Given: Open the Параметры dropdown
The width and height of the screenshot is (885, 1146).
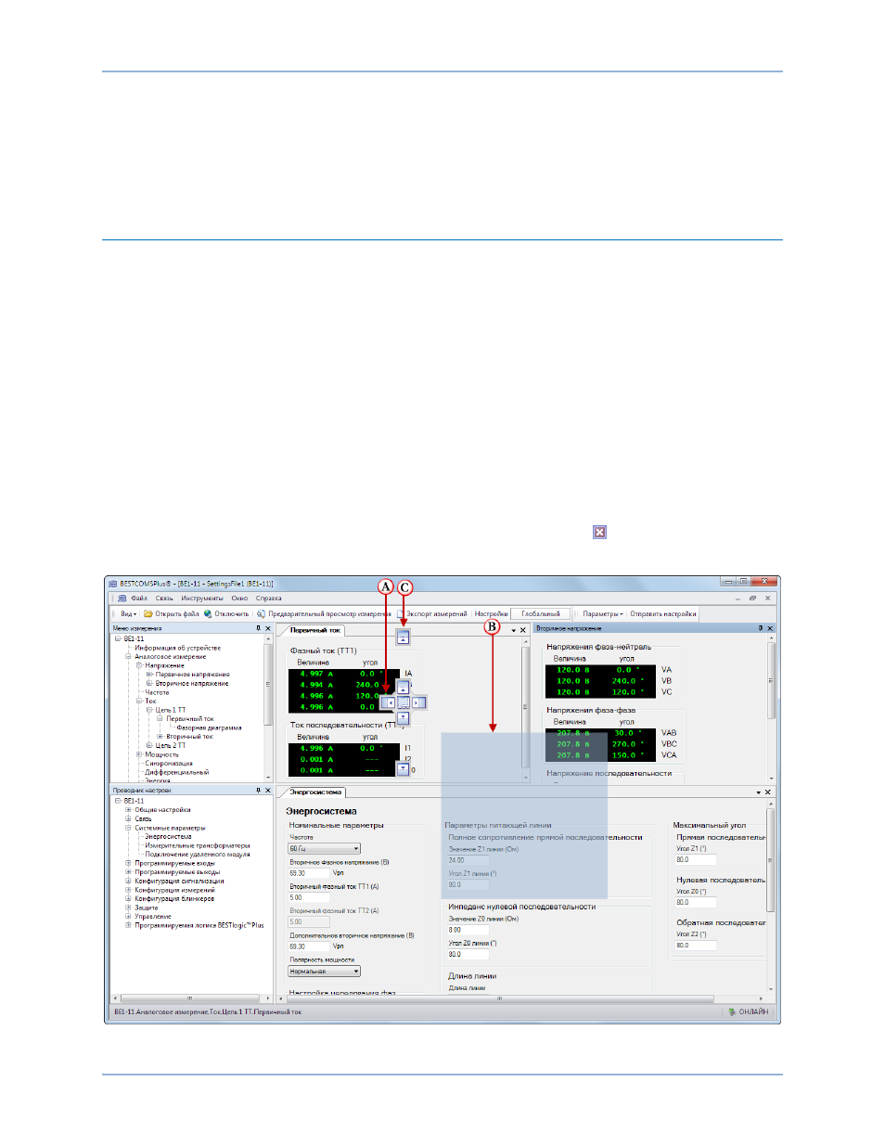Looking at the screenshot, I should pyautogui.click(x=603, y=613).
